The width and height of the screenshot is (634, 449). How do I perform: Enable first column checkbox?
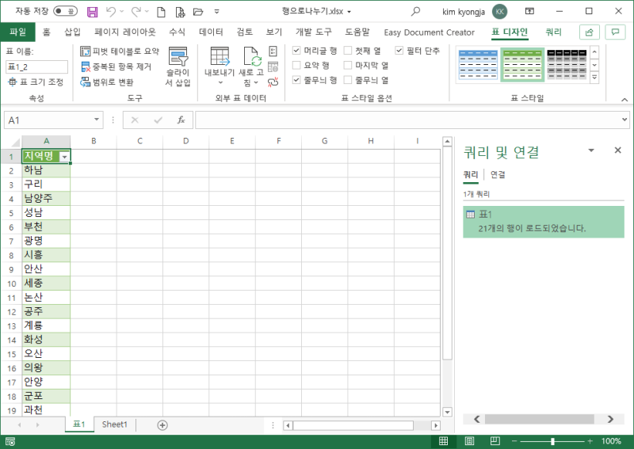[x=348, y=51]
